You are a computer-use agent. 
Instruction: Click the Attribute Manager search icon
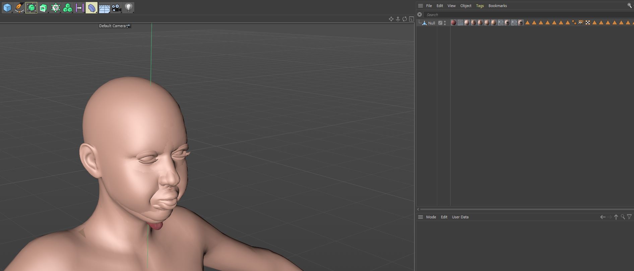(x=623, y=217)
